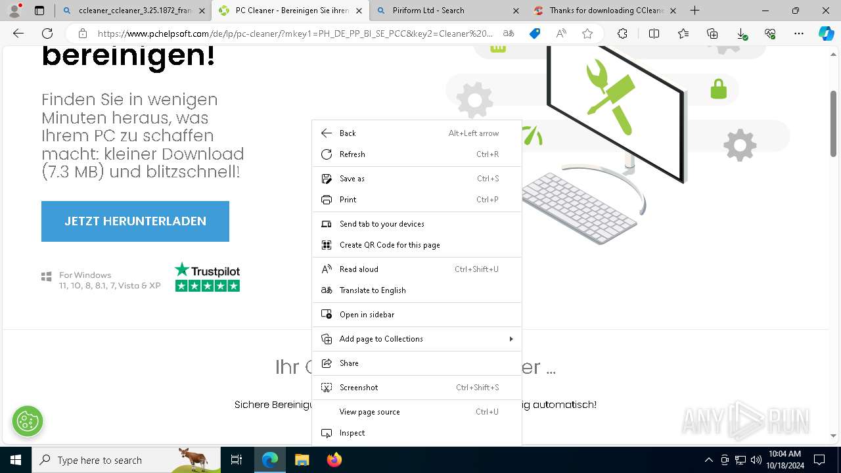Open the Favorites list icon
The image size is (841, 473).
point(683,34)
